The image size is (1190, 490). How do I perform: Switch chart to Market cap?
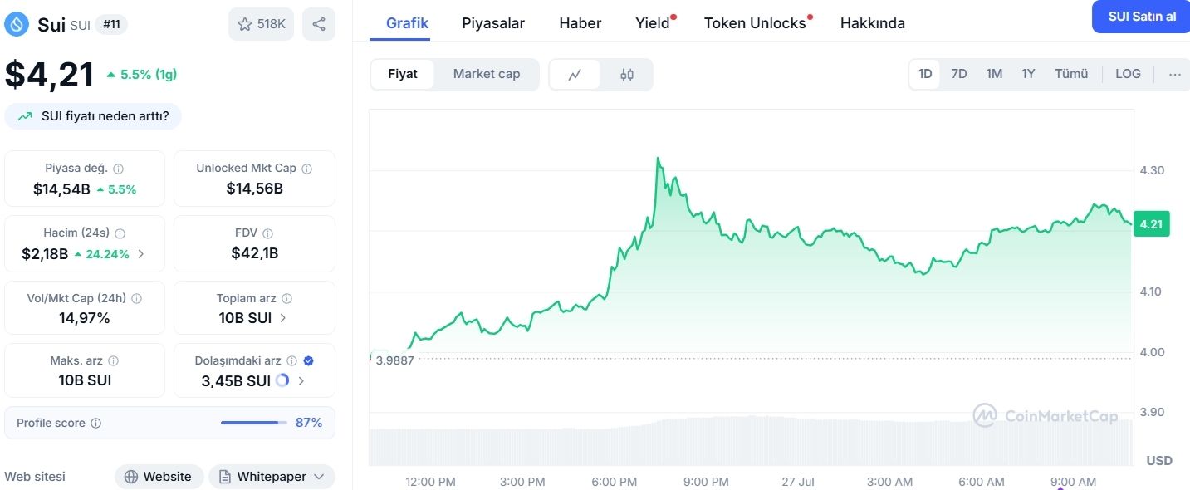(487, 74)
